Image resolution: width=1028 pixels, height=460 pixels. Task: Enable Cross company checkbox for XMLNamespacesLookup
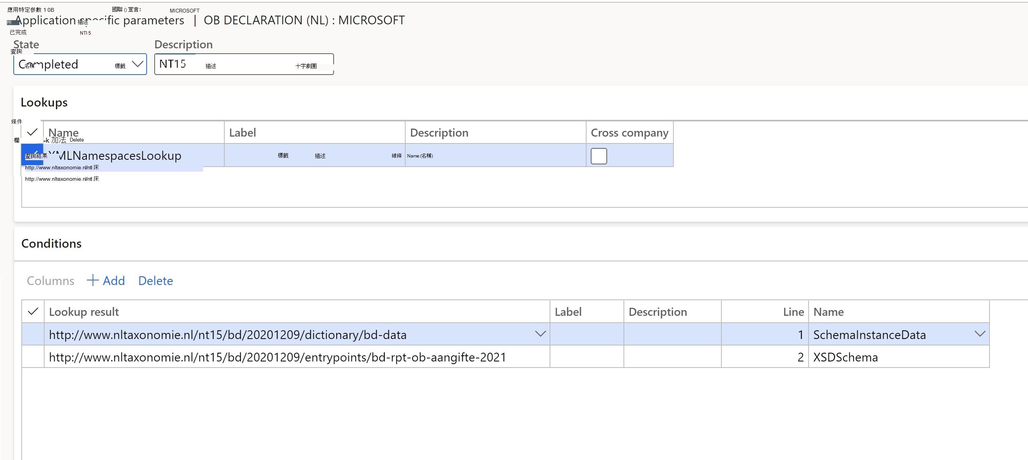(x=599, y=156)
